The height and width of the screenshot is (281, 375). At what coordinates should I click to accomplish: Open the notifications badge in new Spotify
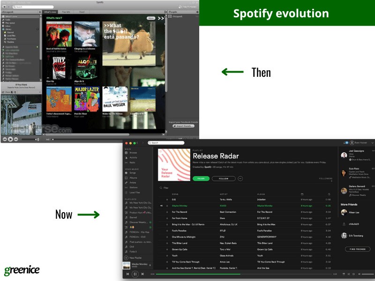pos(346,143)
